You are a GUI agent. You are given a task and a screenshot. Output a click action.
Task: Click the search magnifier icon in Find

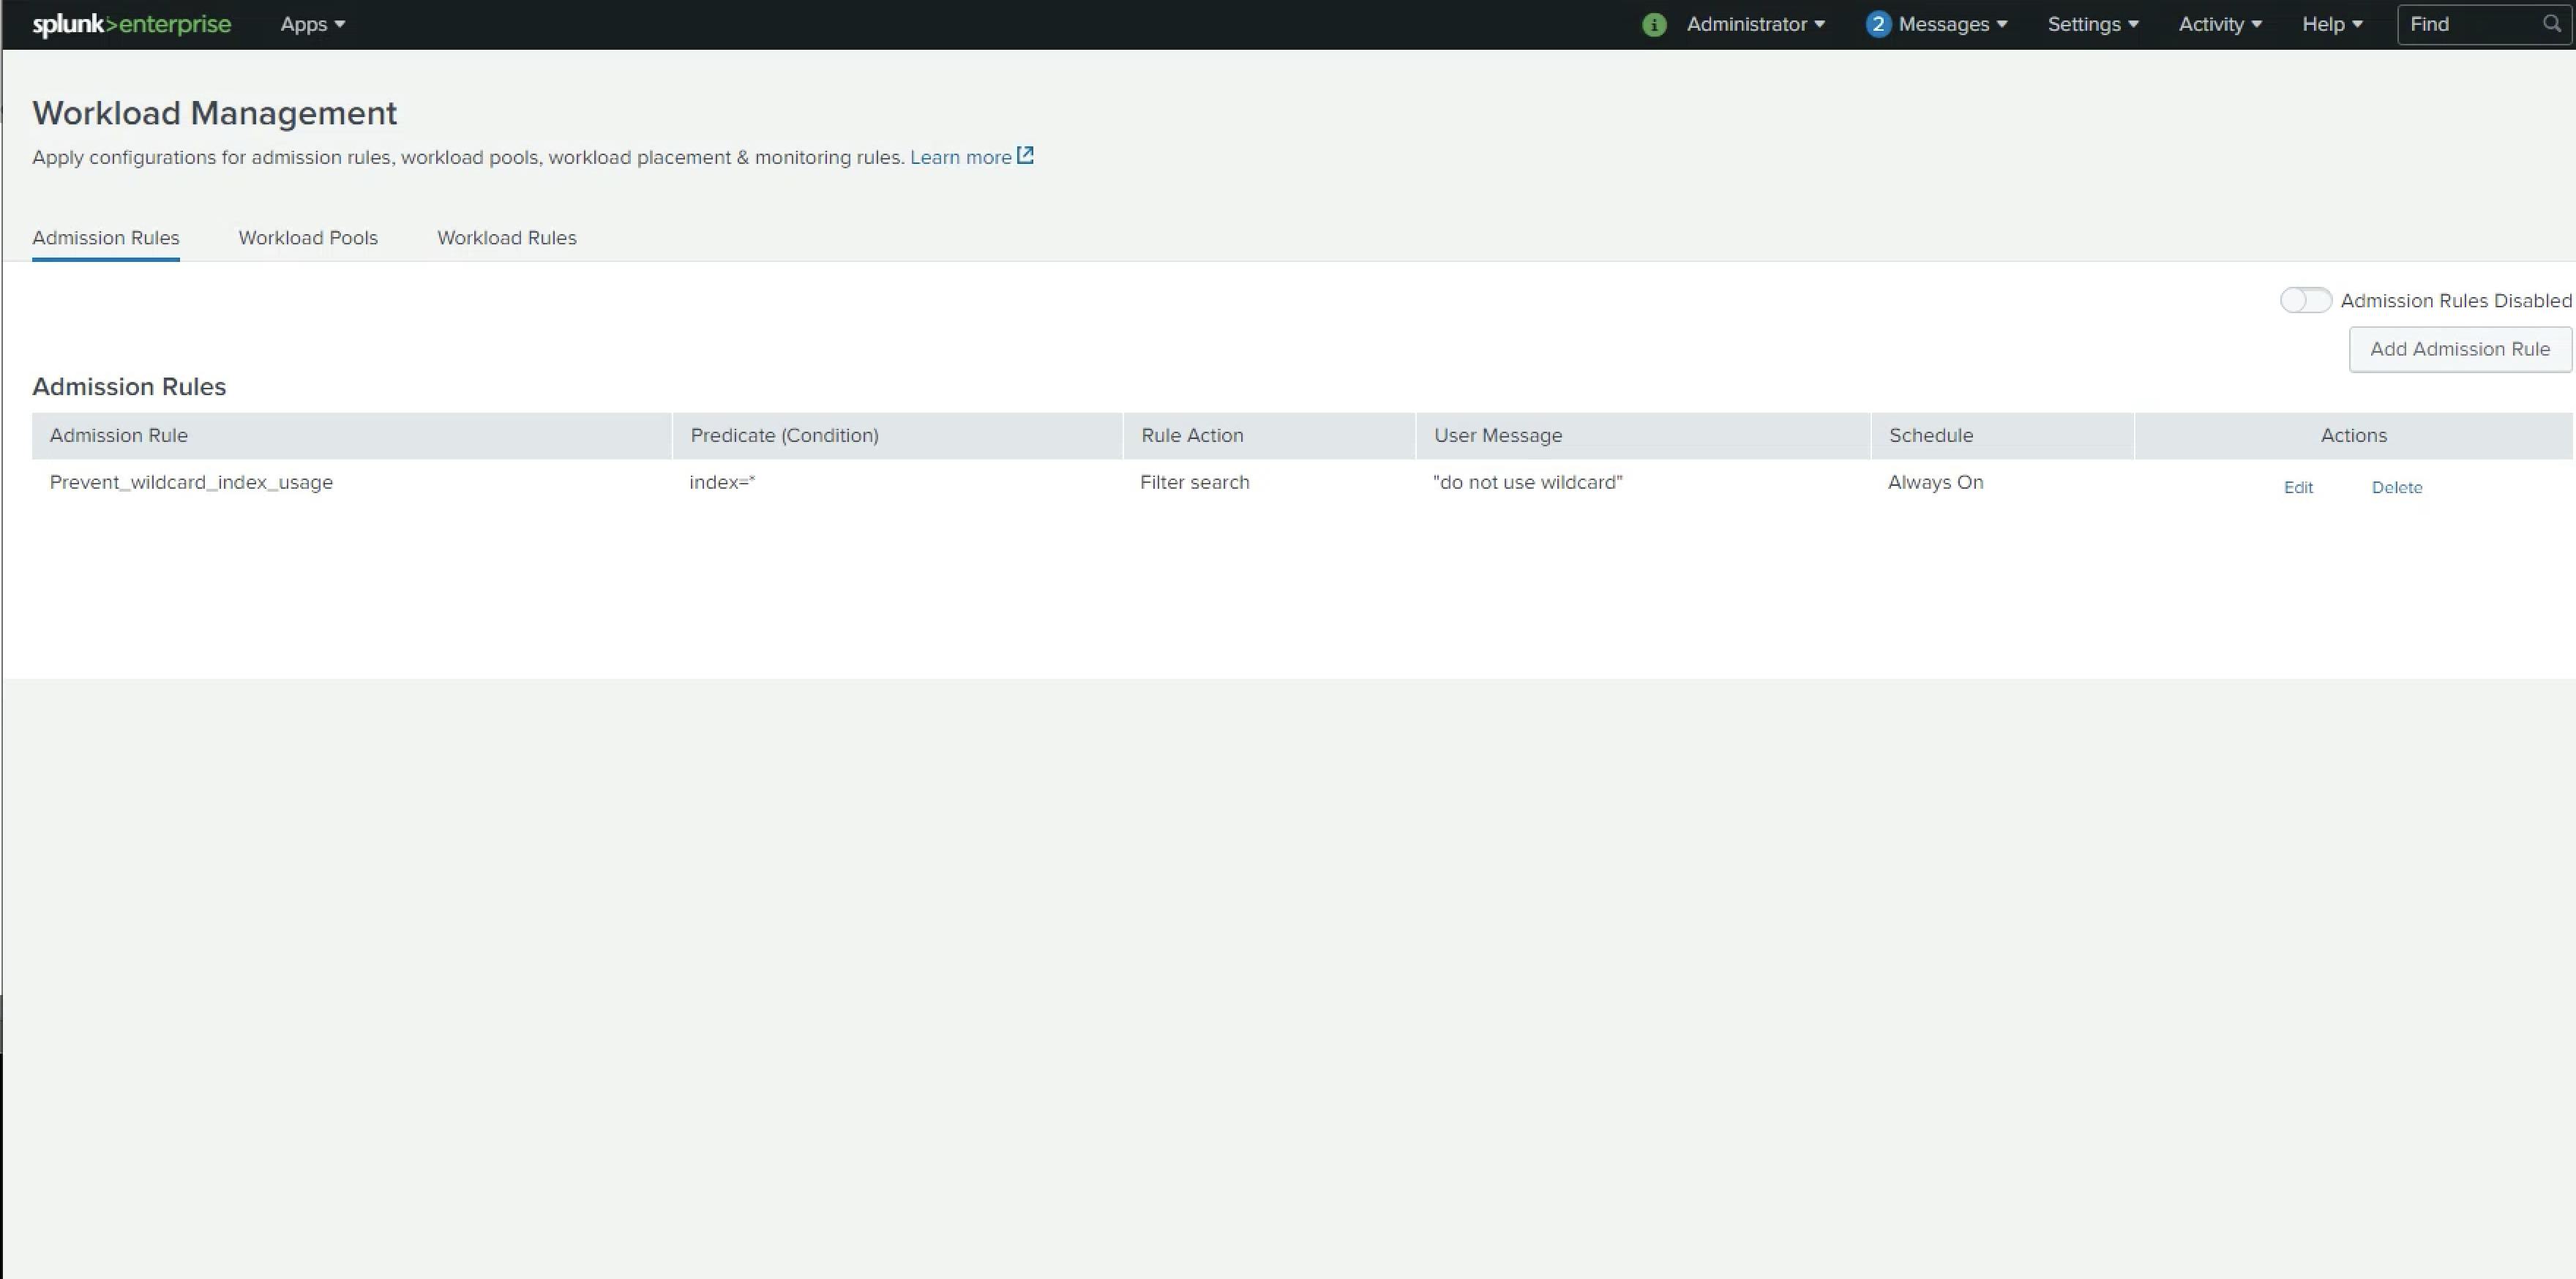coord(2551,24)
